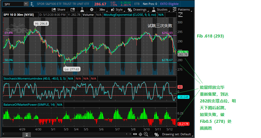
Task: Click the Share button
Action: click(58, 10)
